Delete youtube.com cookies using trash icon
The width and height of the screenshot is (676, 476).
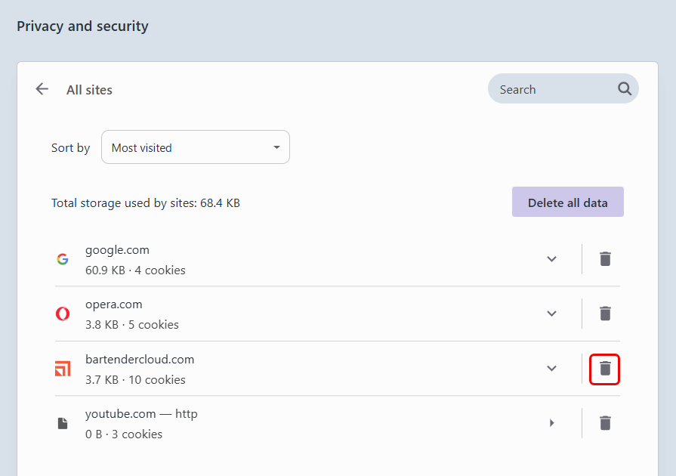tap(605, 423)
